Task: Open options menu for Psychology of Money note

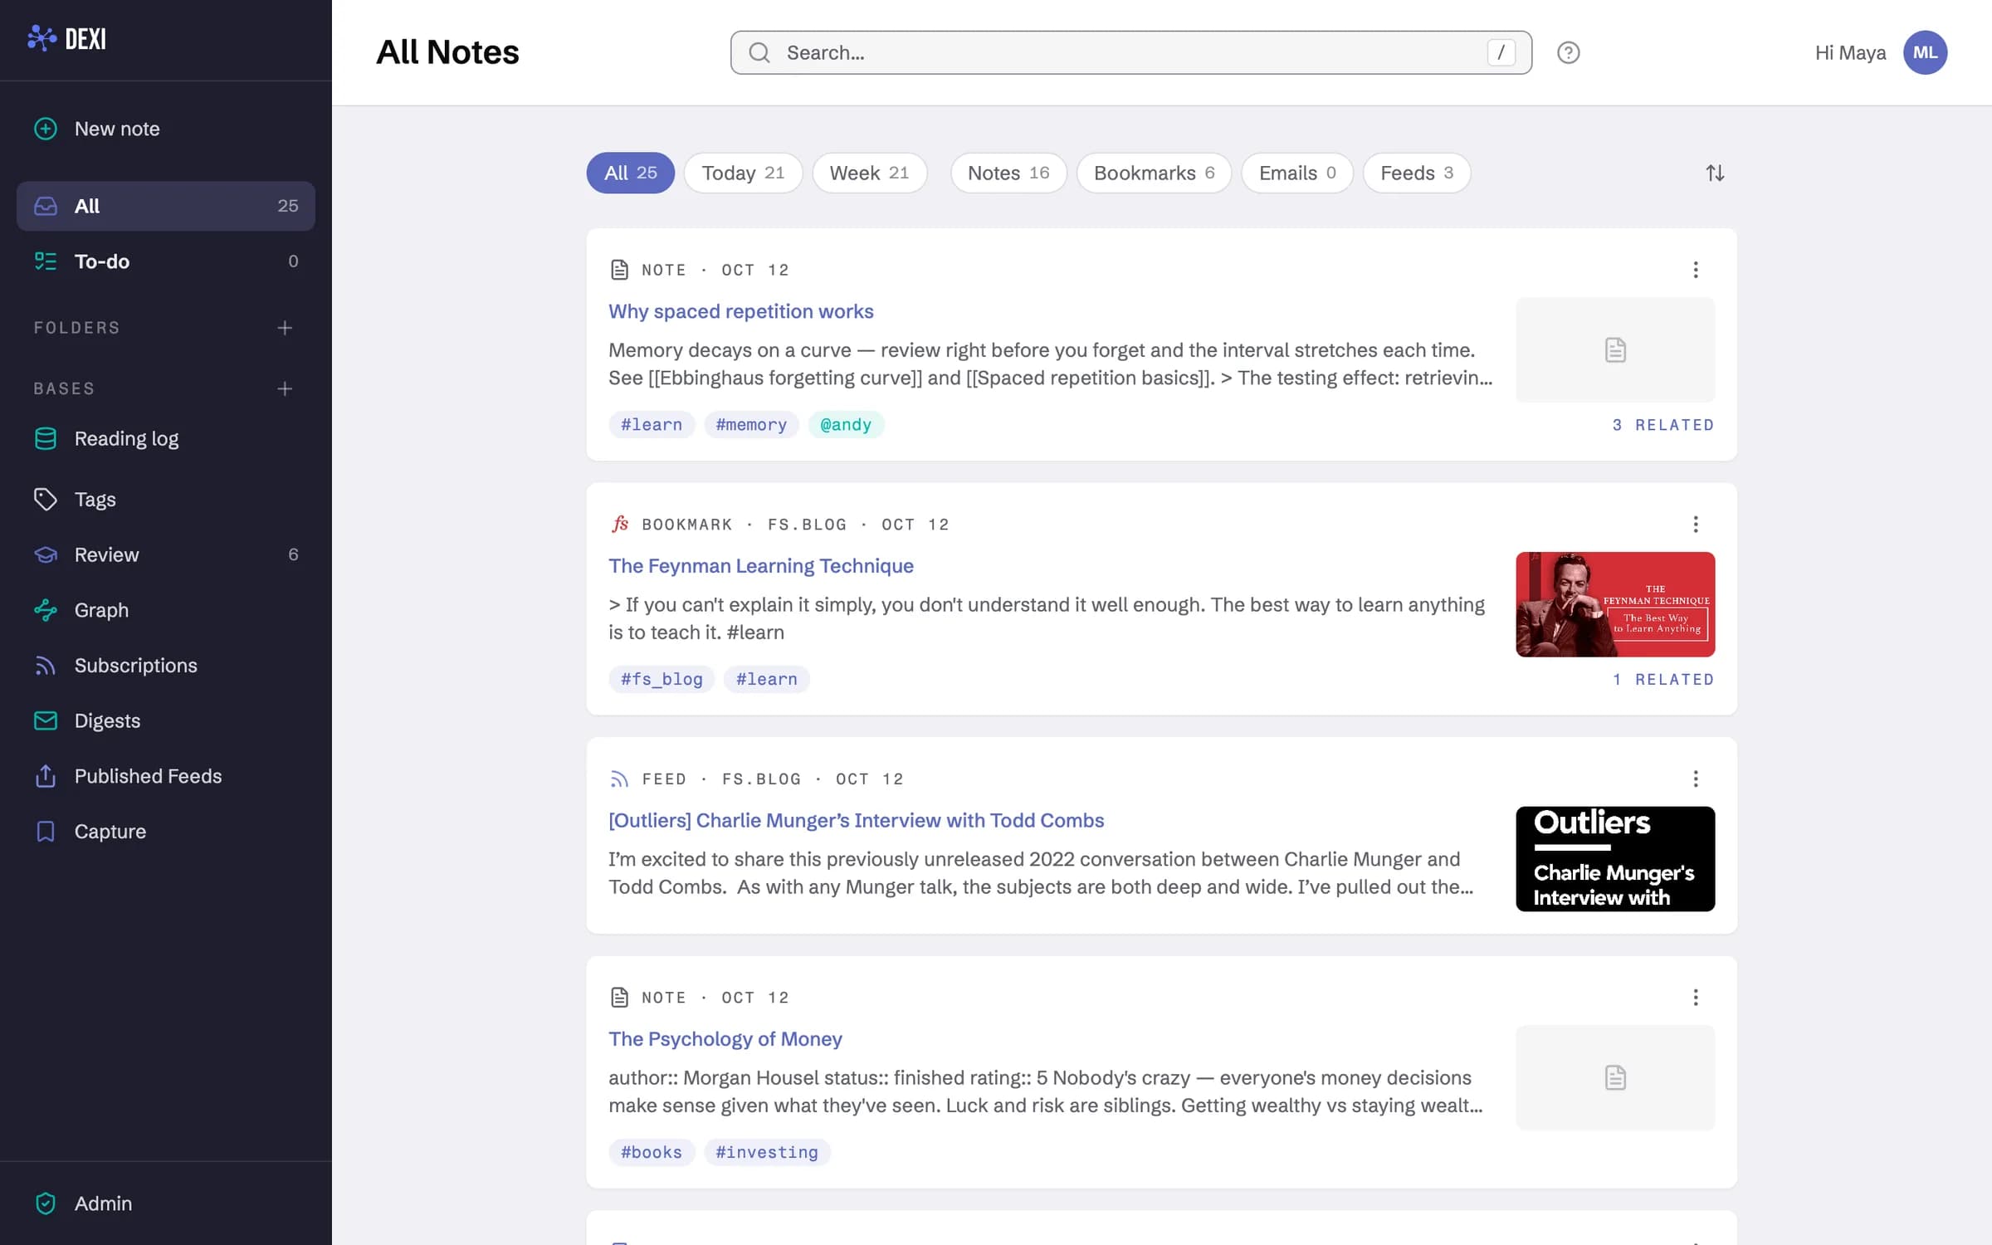Action: (1696, 997)
